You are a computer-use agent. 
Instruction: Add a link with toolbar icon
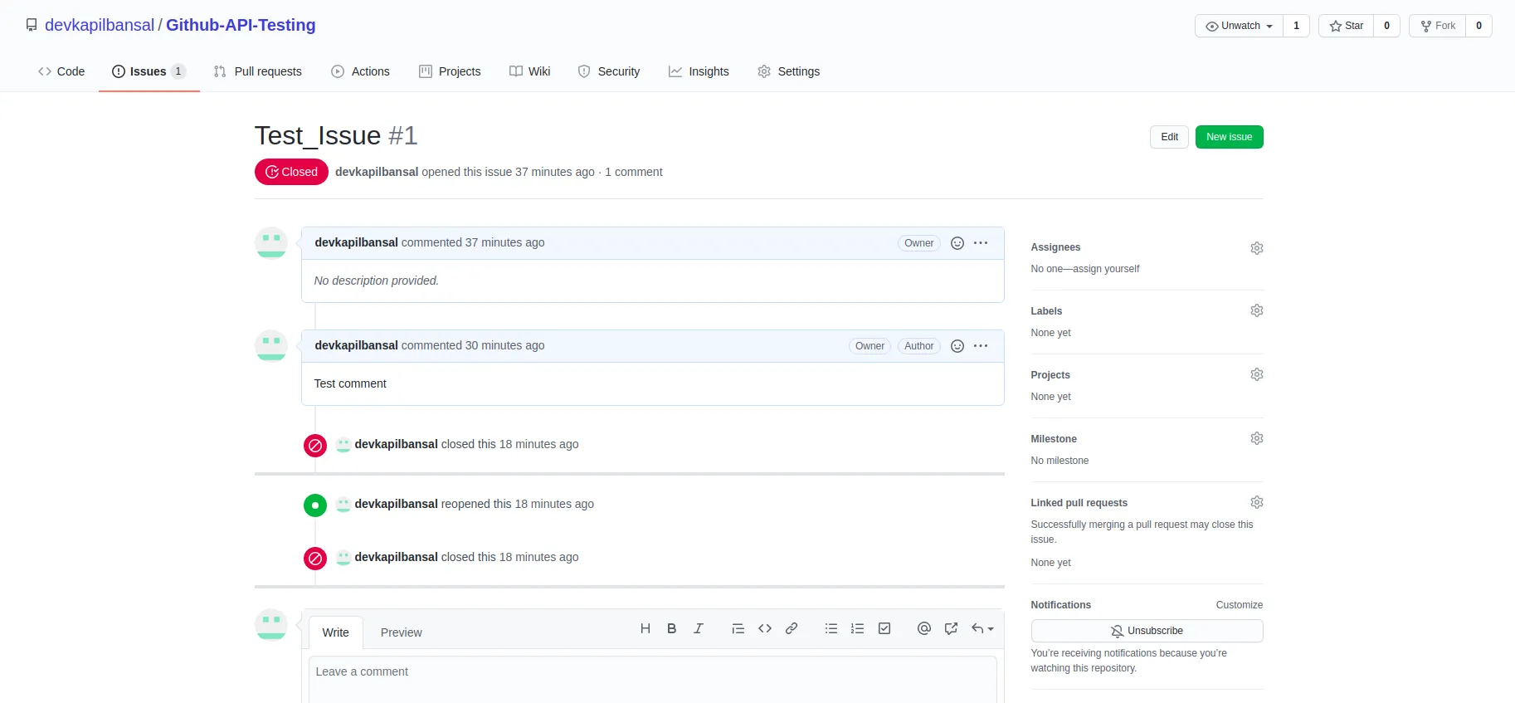[x=792, y=629]
